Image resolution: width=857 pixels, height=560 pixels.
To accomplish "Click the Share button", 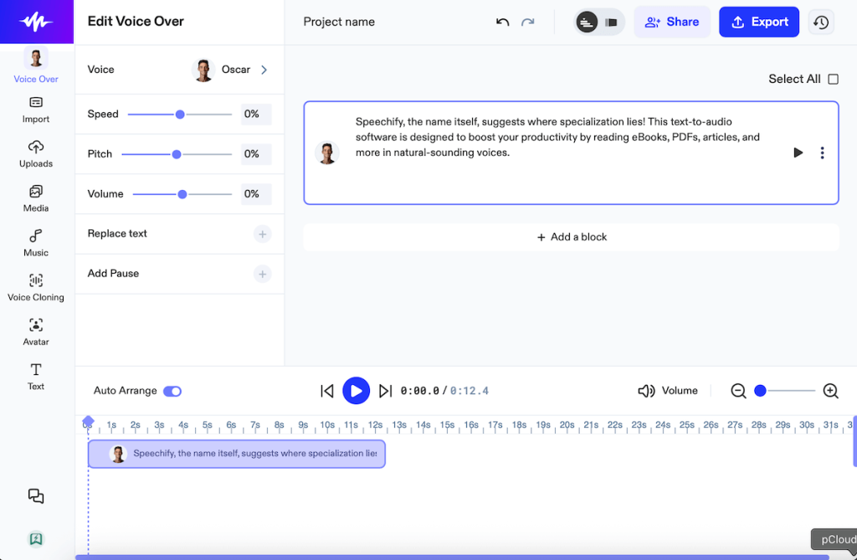I will point(672,22).
